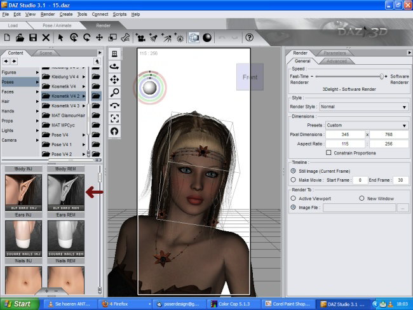Open the Render pane options arrow

(x=410, y=53)
